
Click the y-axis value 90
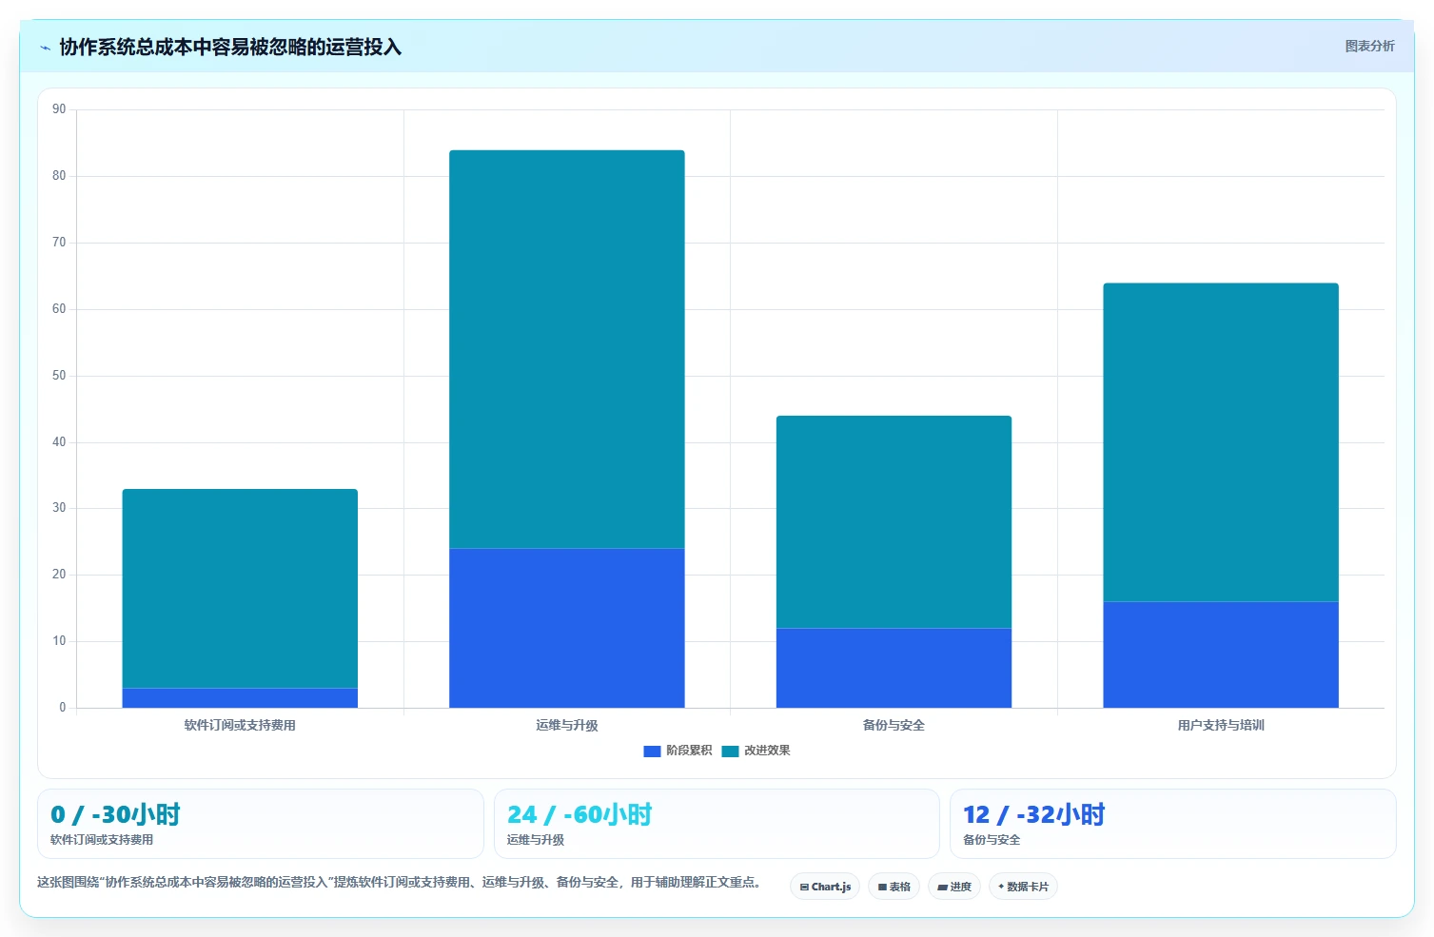tap(59, 109)
